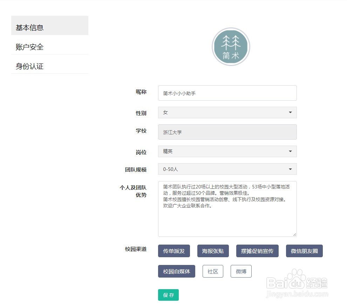Deselect the 校园自媒体 channel

(176, 271)
